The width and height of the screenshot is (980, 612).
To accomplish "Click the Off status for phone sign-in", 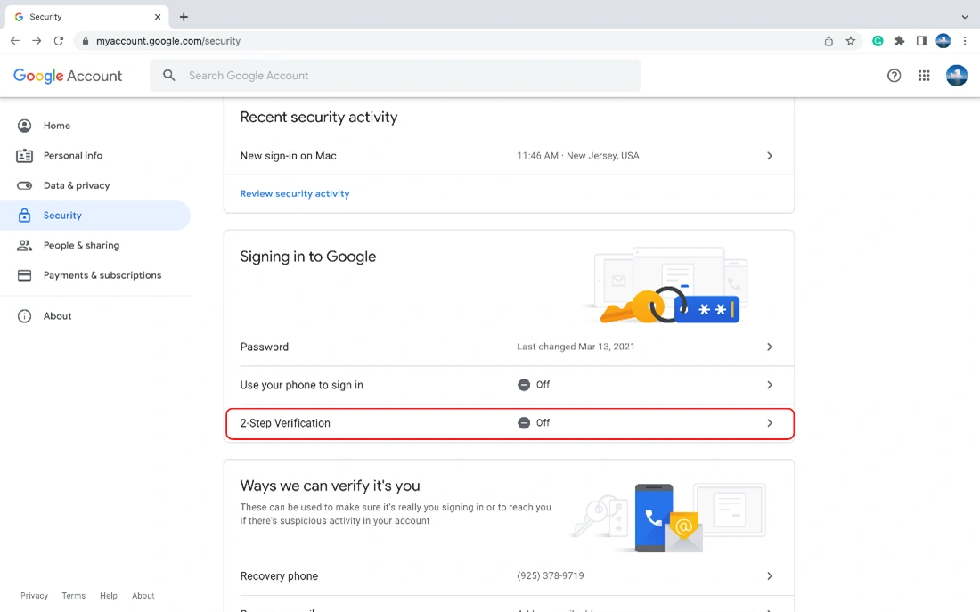I will (534, 385).
